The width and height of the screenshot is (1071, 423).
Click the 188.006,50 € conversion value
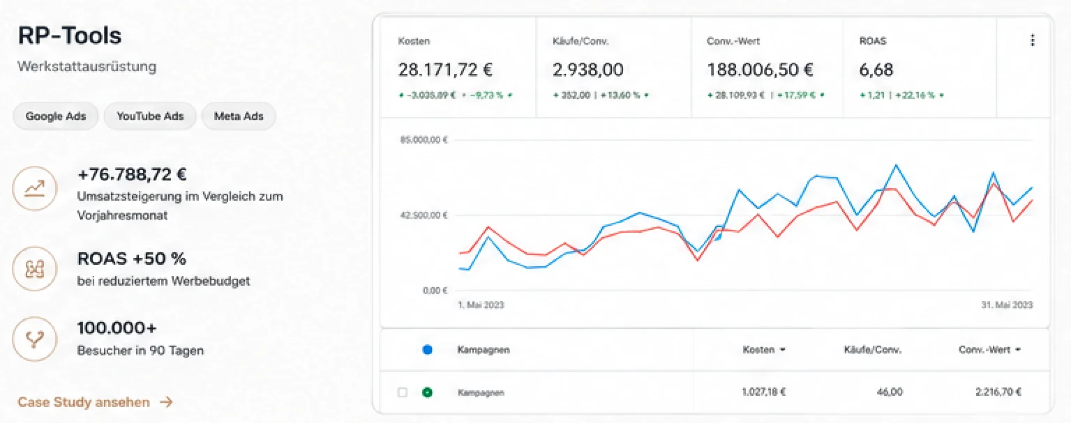(761, 70)
